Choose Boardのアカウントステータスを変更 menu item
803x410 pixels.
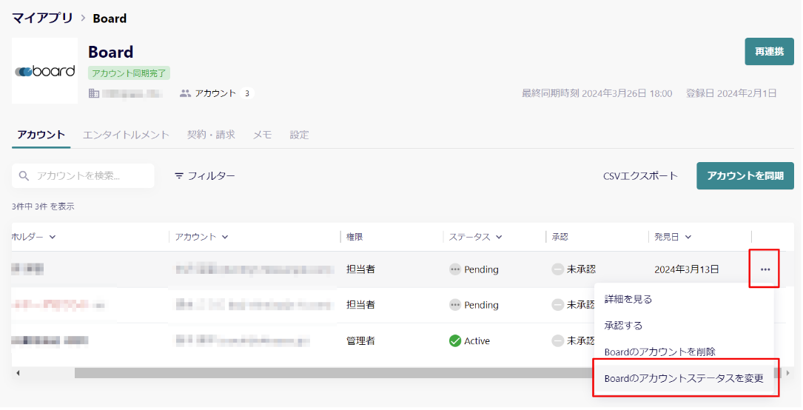pyautogui.click(x=683, y=379)
